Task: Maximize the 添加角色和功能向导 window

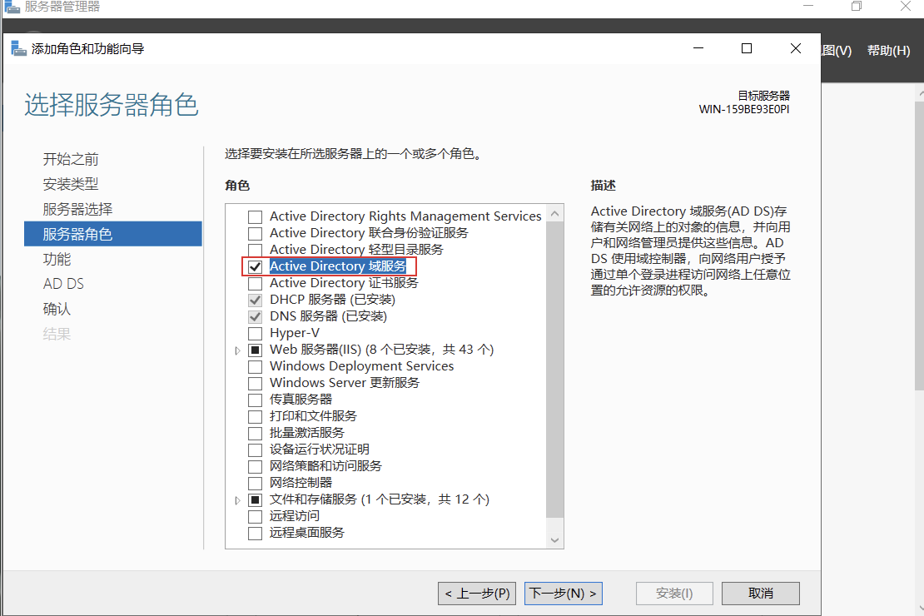Action: (747, 48)
